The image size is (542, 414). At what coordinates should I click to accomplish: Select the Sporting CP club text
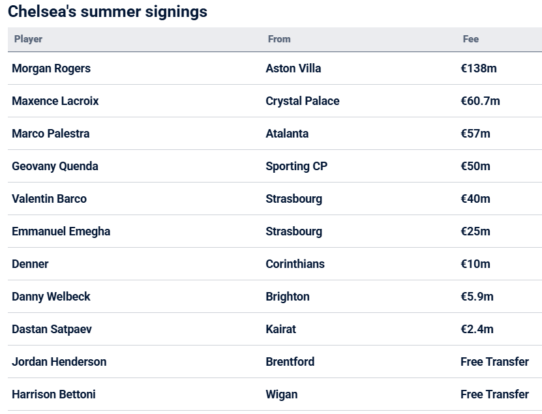tap(297, 166)
